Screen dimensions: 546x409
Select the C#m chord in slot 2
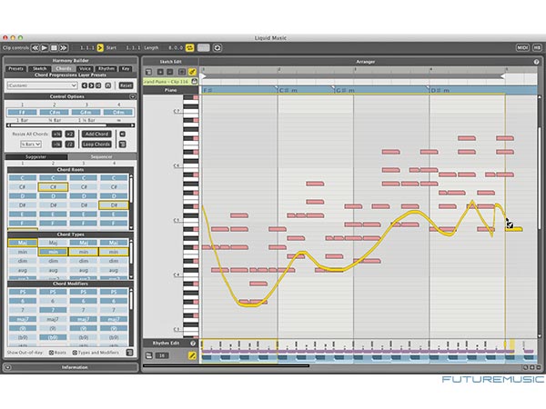(x=54, y=113)
